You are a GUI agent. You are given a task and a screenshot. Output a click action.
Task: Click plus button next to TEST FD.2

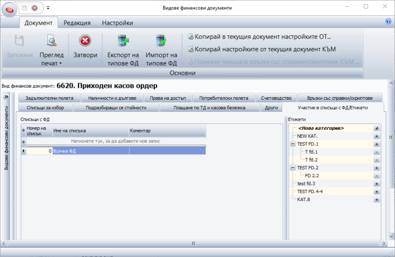377,168
